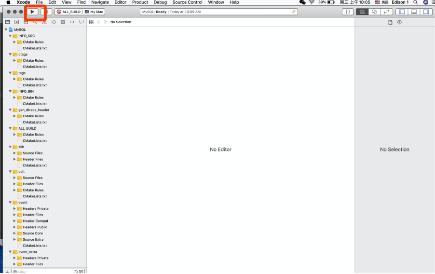Toggle the Inspectors panel visibility

[x=426, y=12]
